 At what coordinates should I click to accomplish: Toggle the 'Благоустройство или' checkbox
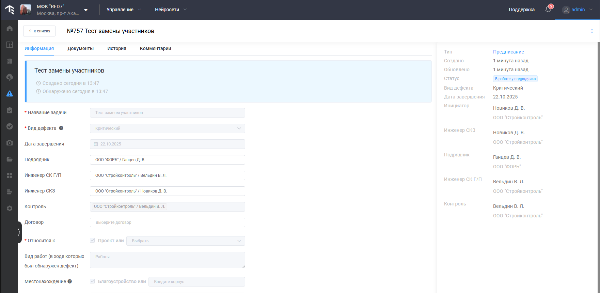point(92,281)
